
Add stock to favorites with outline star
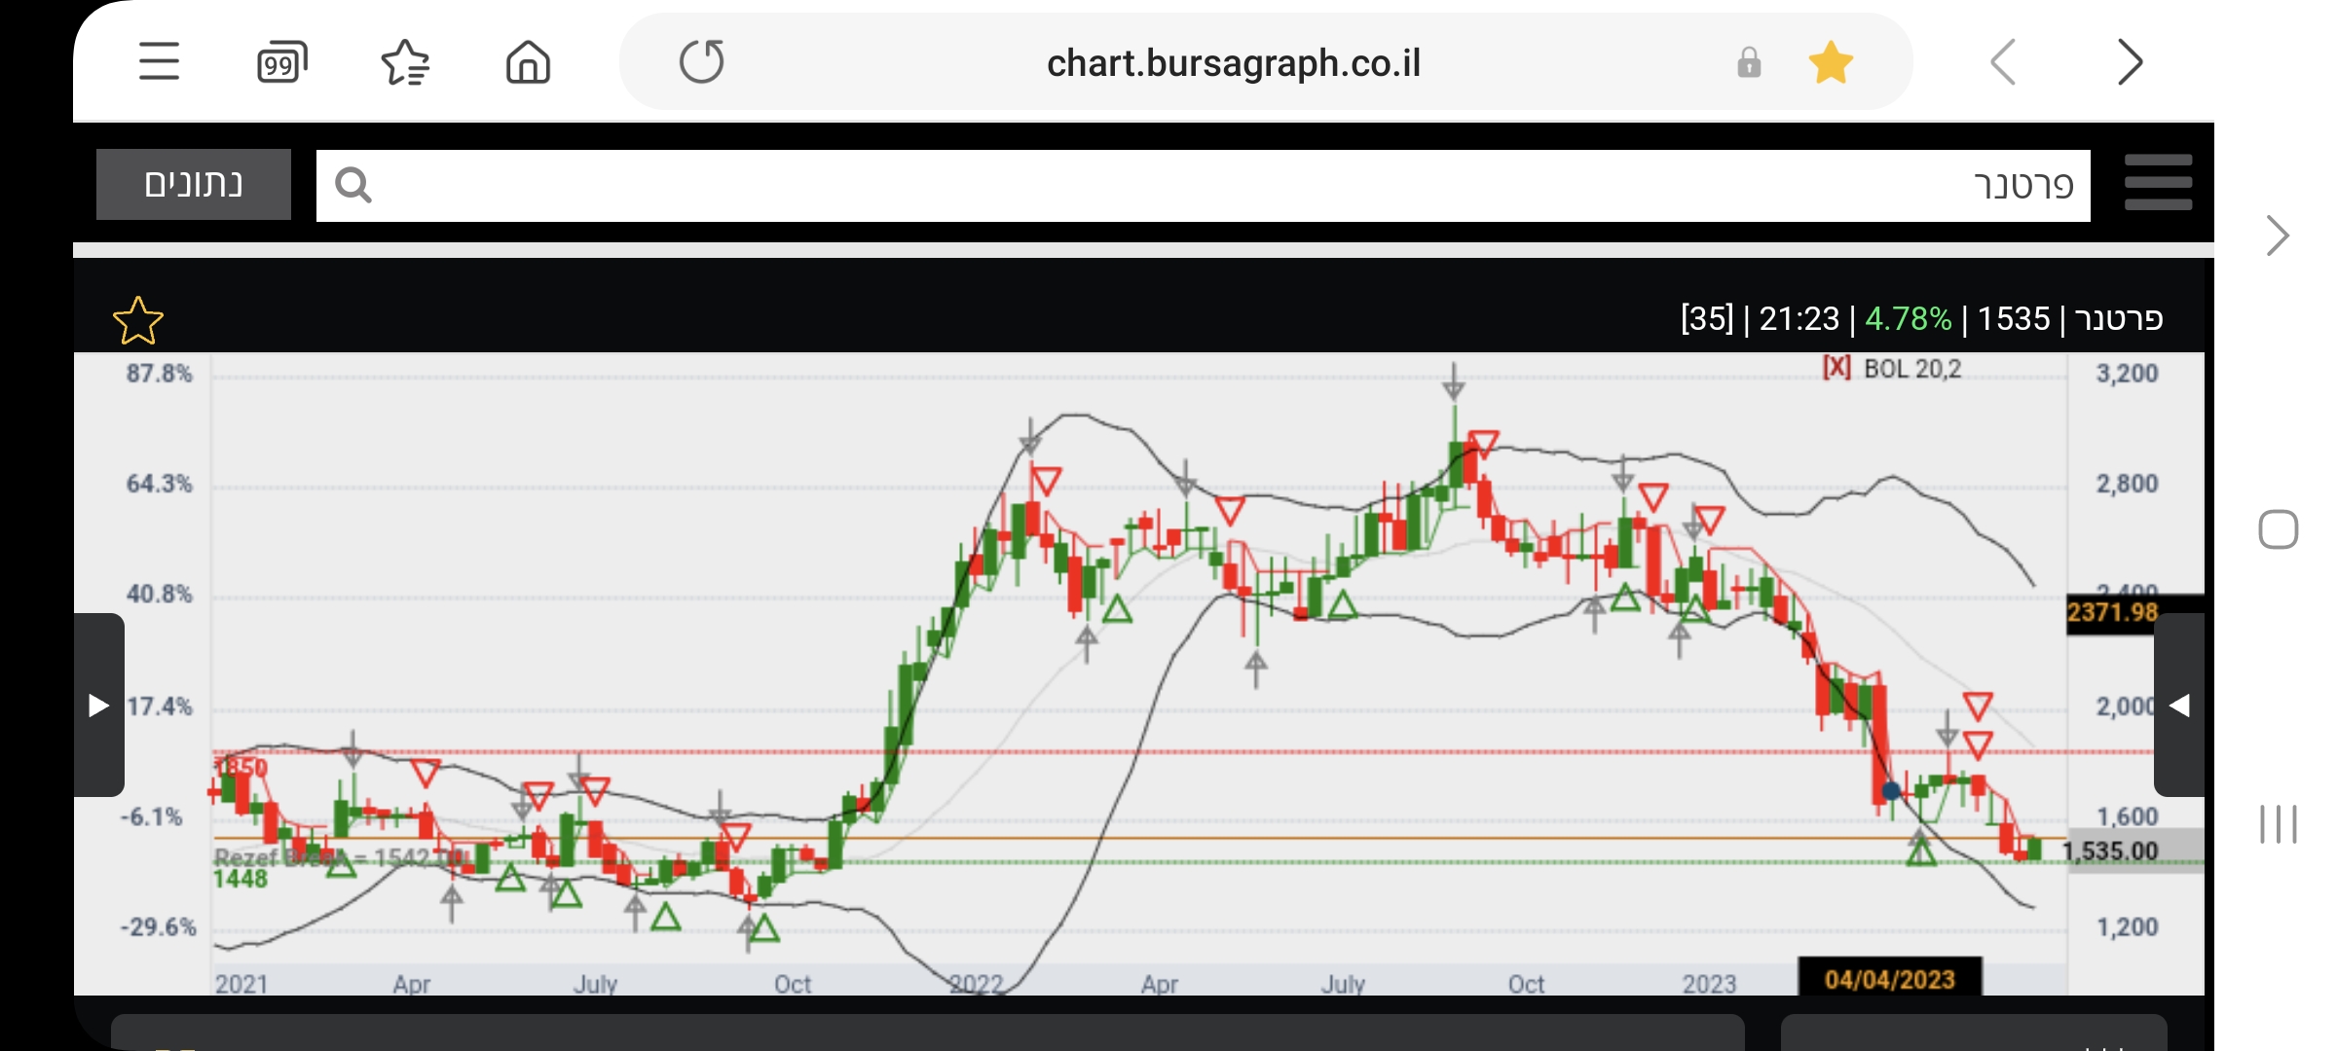(x=138, y=321)
